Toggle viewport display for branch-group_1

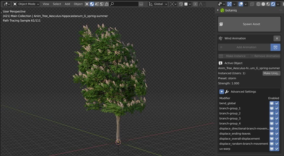(272, 109)
